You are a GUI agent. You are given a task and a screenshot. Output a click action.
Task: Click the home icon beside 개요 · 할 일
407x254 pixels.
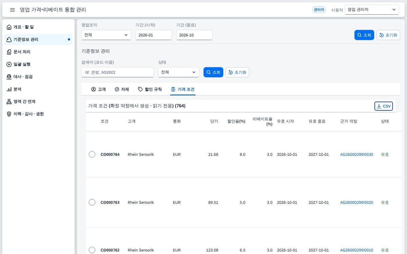click(x=9, y=27)
